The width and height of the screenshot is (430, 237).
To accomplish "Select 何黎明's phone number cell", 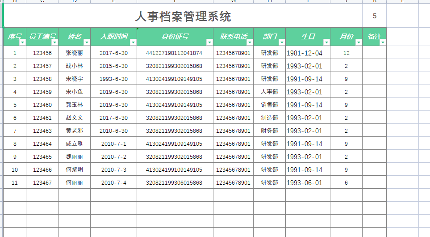I will (x=233, y=169).
